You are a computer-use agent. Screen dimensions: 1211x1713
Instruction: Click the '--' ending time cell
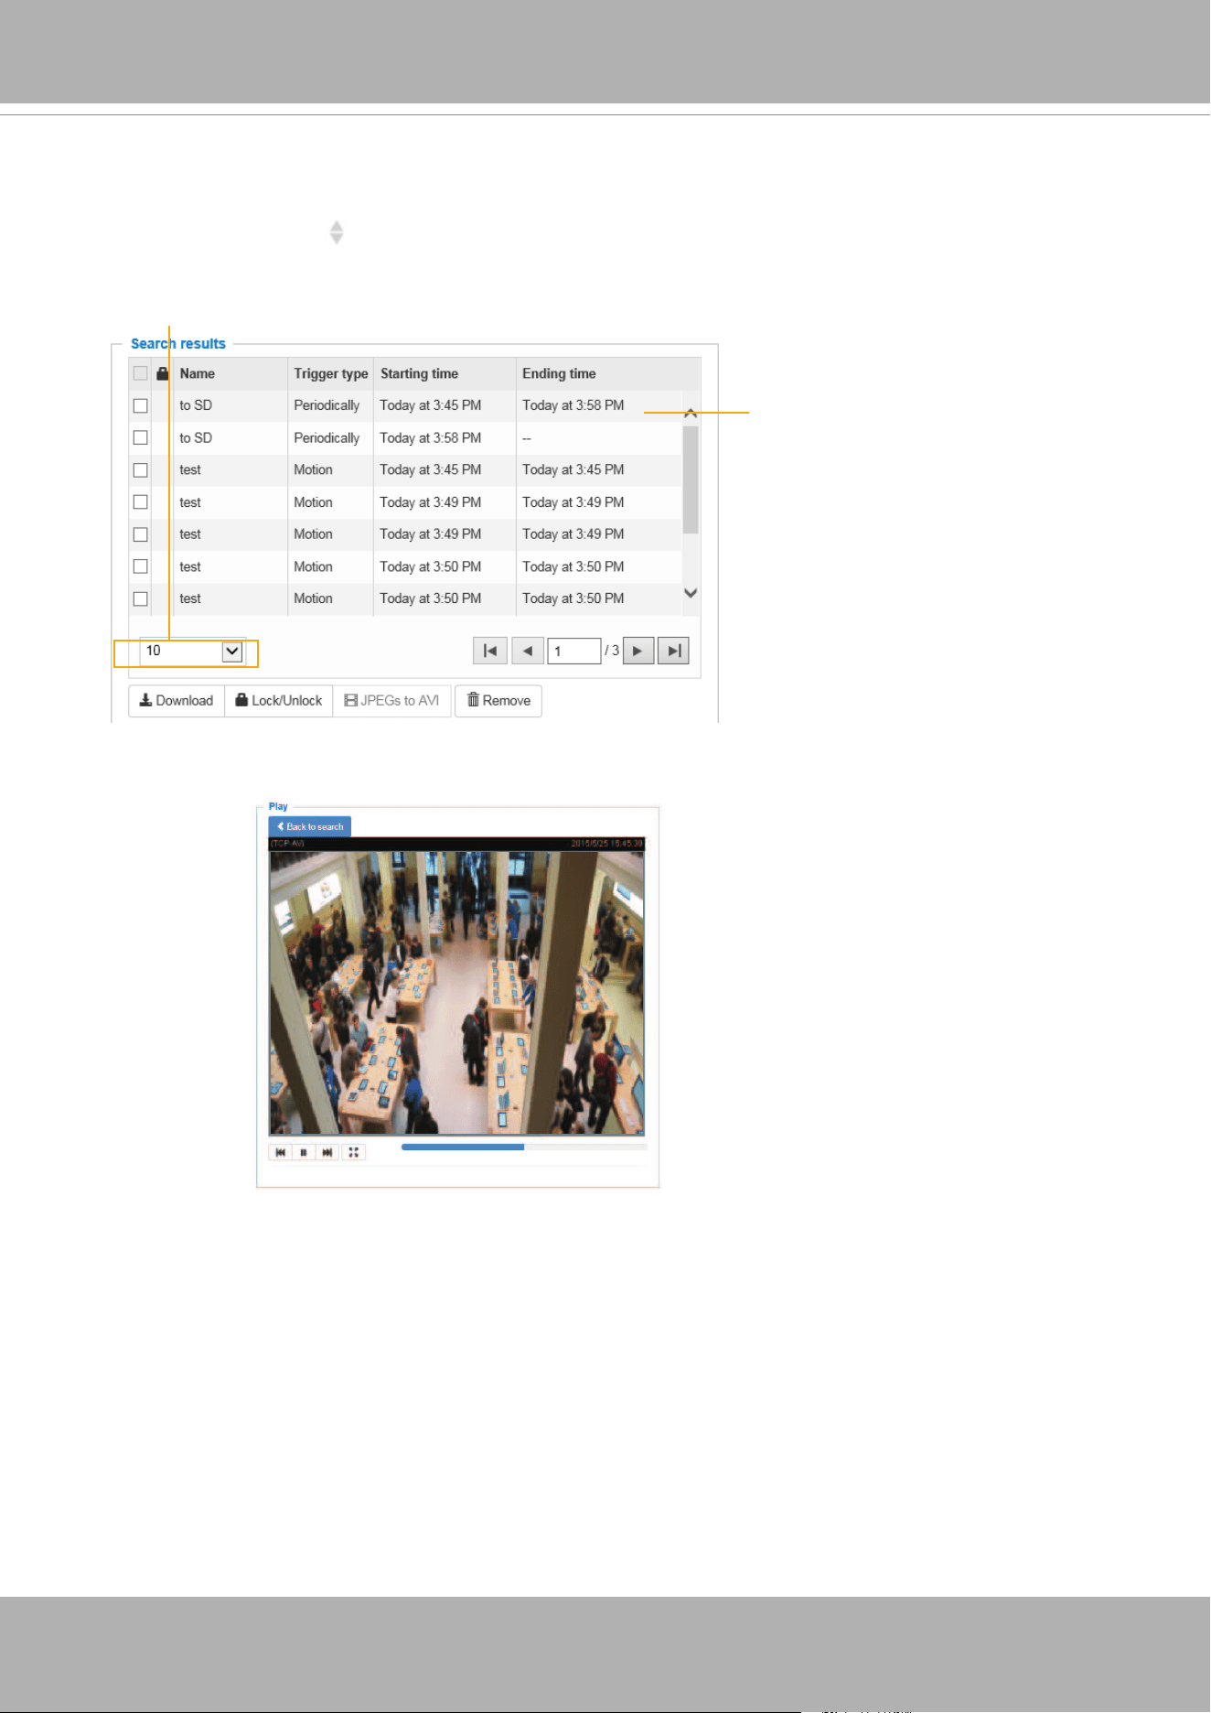(527, 438)
